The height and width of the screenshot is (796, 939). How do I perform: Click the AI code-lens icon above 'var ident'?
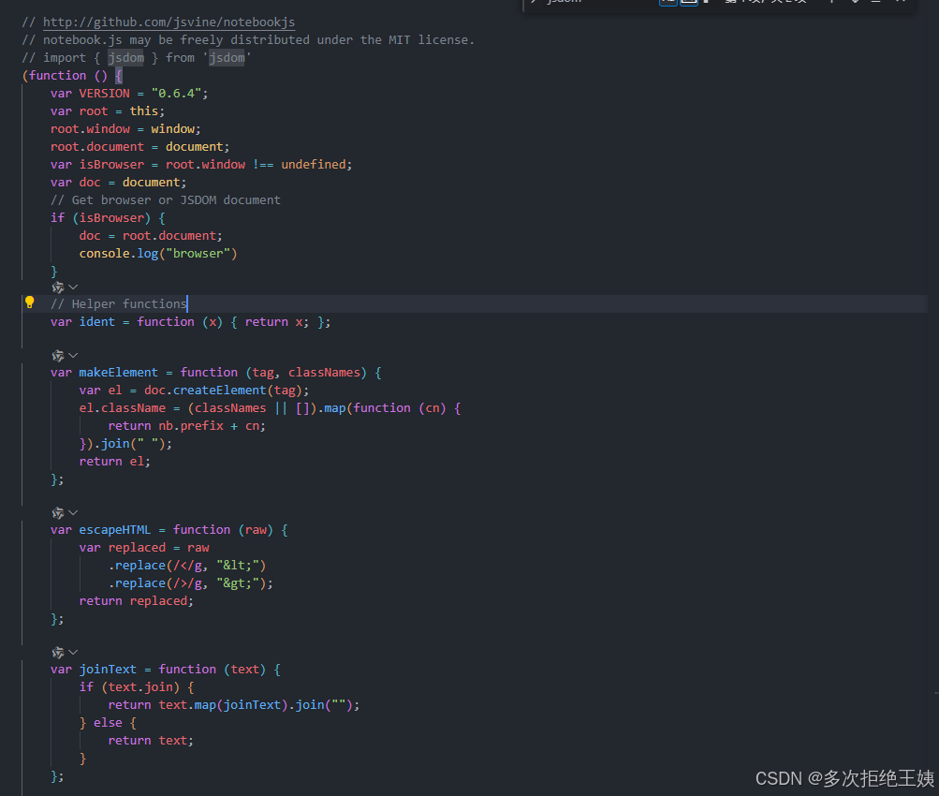coord(57,287)
